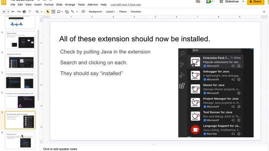Click the Redo arrow icon
The height and width of the screenshot is (151, 269).
point(18,12)
